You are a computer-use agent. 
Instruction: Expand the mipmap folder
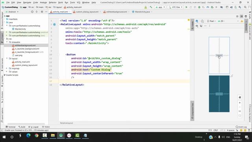pos(7,68)
